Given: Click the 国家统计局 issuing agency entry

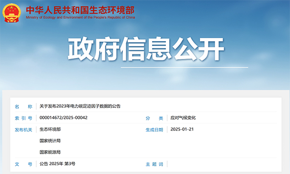Looking at the screenshot, I should (50, 141).
